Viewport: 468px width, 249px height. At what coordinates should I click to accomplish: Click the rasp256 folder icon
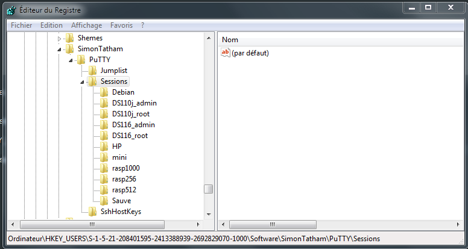104,179
